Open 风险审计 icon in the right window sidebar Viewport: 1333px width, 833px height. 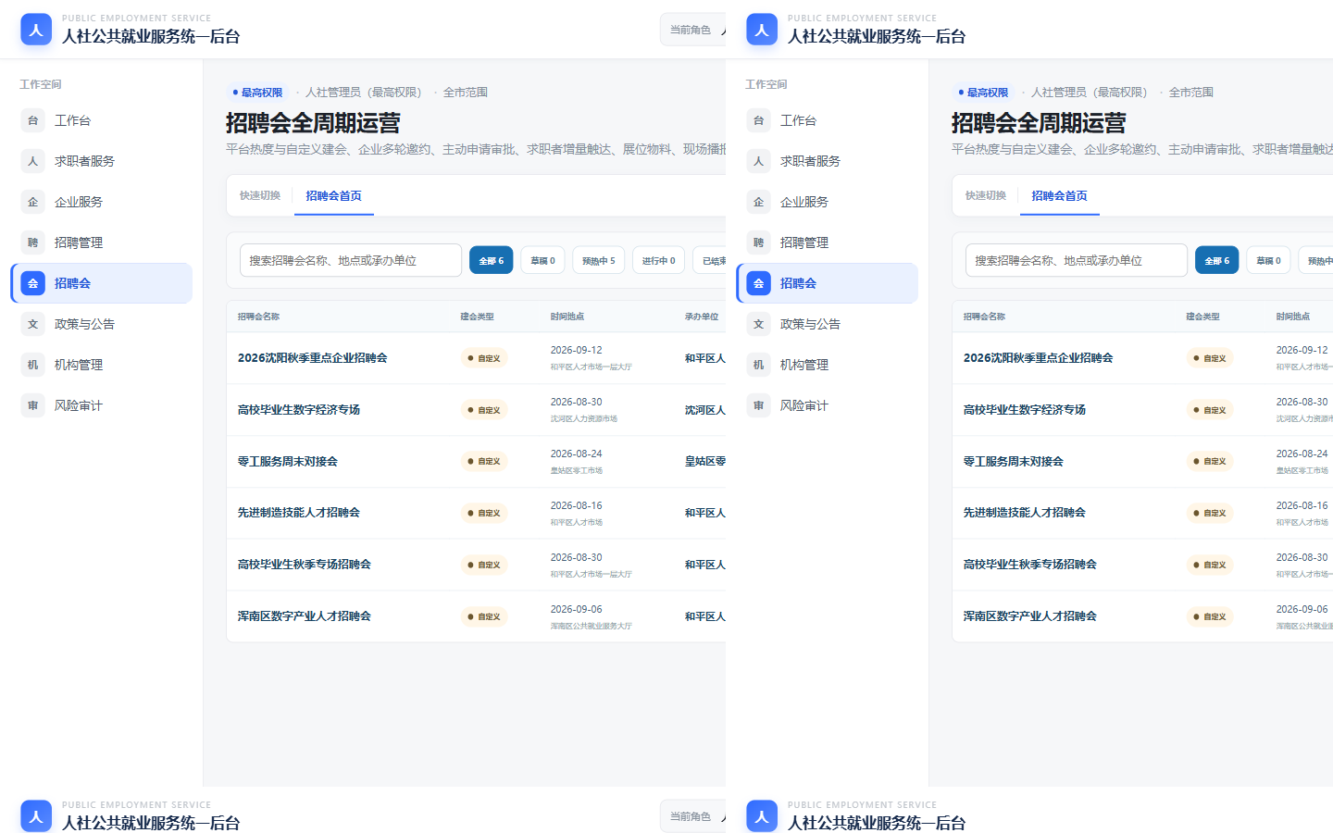pyautogui.click(x=758, y=405)
